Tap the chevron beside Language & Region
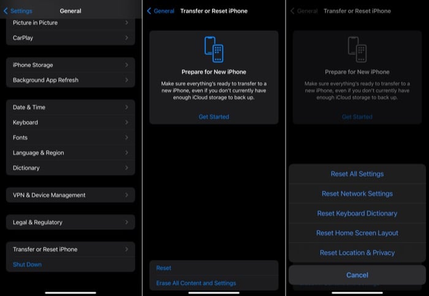 pyautogui.click(x=126, y=153)
